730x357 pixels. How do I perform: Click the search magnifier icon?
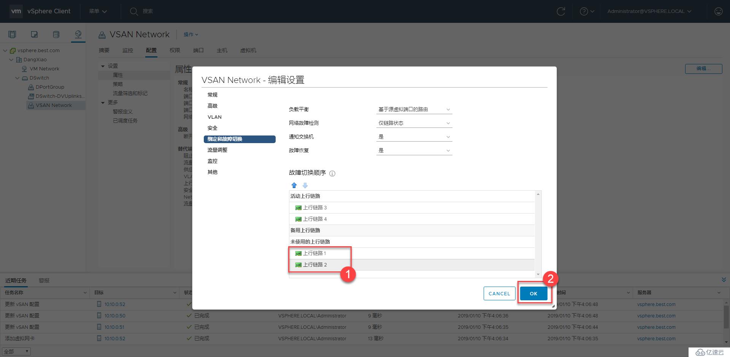(133, 11)
